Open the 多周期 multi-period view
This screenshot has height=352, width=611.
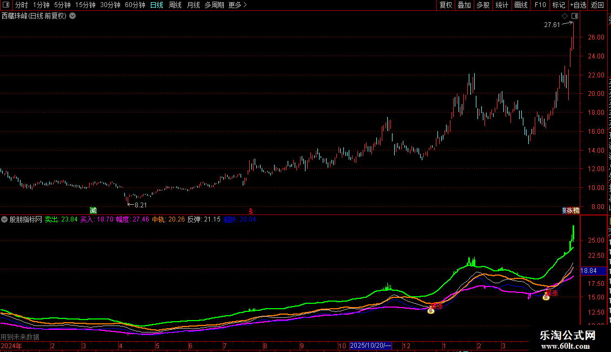tap(214, 5)
